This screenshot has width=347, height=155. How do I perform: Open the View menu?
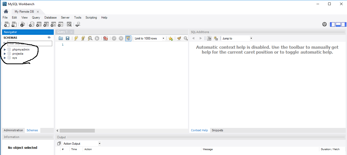click(x=25, y=18)
